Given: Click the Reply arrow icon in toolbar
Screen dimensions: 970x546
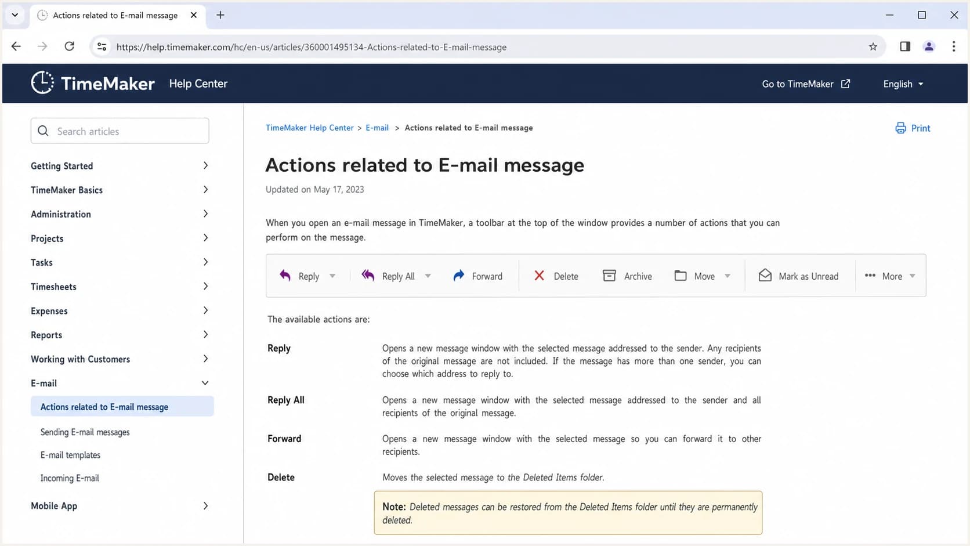Looking at the screenshot, I should click(x=285, y=276).
